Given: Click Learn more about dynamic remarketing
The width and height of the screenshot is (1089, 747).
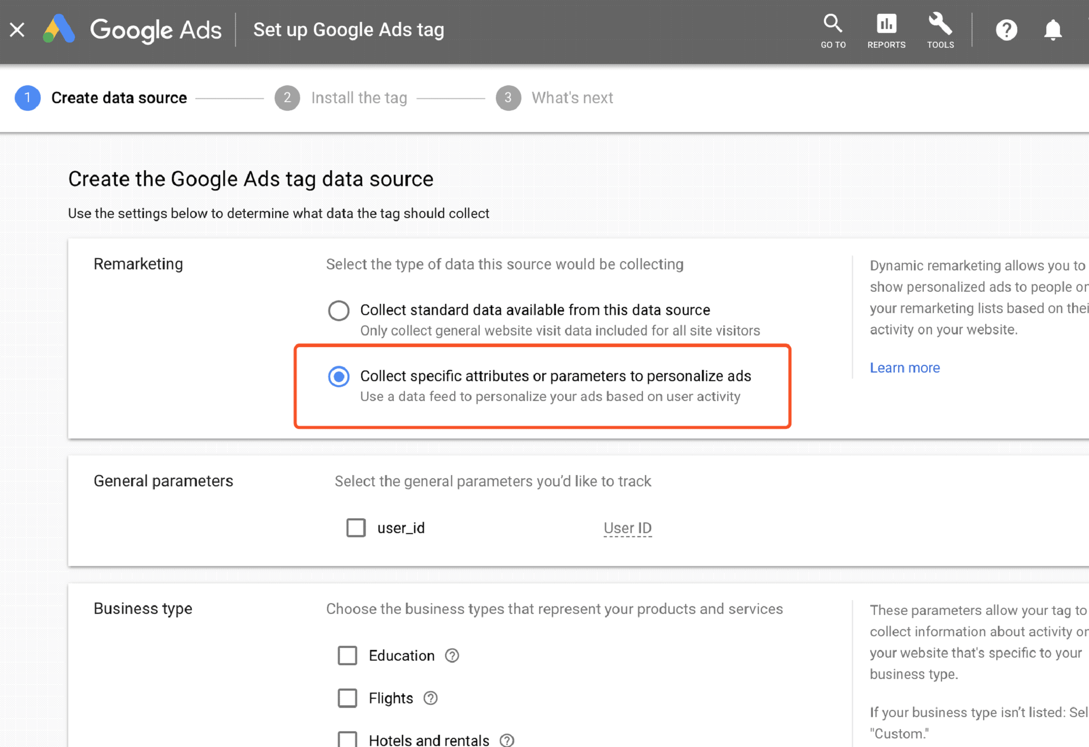Looking at the screenshot, I should point(904,368).
